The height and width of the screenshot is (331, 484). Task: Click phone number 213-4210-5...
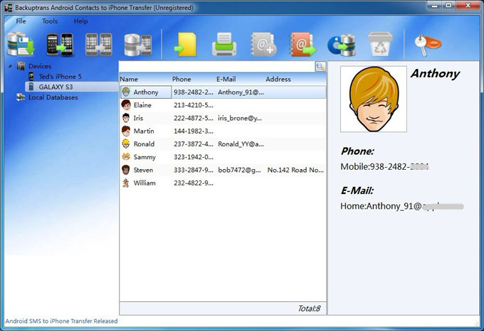tap(193, 105)
